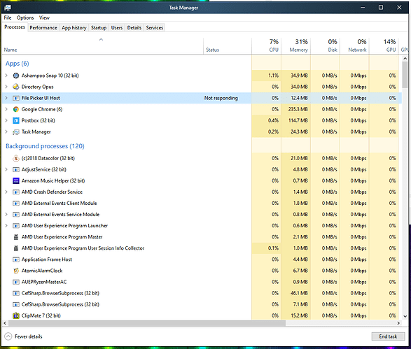Expand AMD External Events Service Module

(6, 215)
